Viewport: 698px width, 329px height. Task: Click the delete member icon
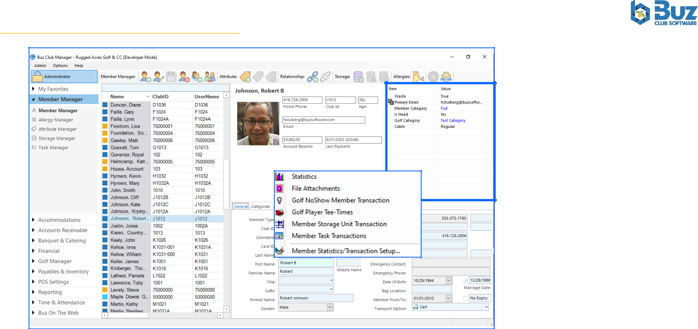[x=184, y=77]
